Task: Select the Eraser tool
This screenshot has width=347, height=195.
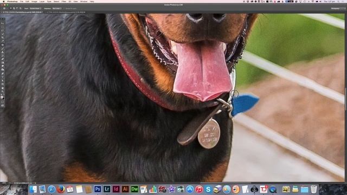Action: pyautogui.click(x=2, y=59)
